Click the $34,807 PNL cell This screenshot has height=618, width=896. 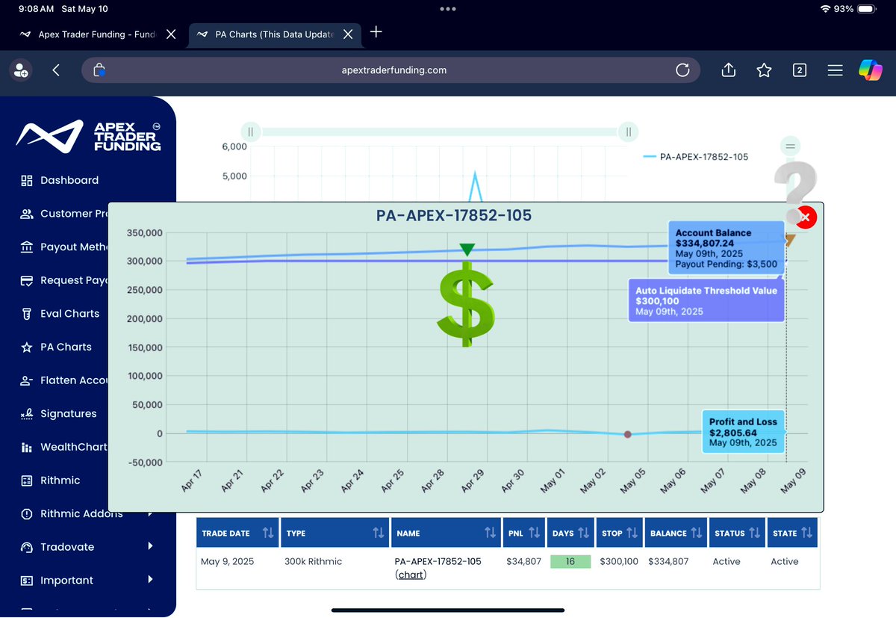pos(523,561)
